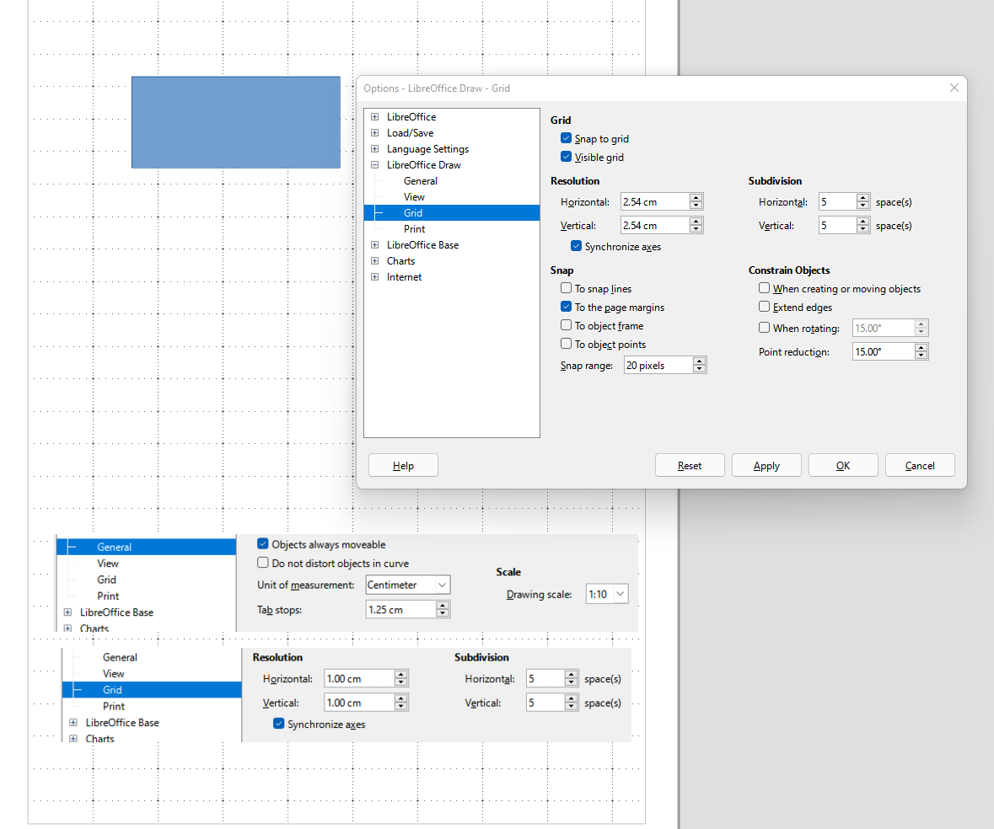Click the Horizontal resolution field showing 2.54 cm
The image size is (994, 829).
[x=655, y=202]
